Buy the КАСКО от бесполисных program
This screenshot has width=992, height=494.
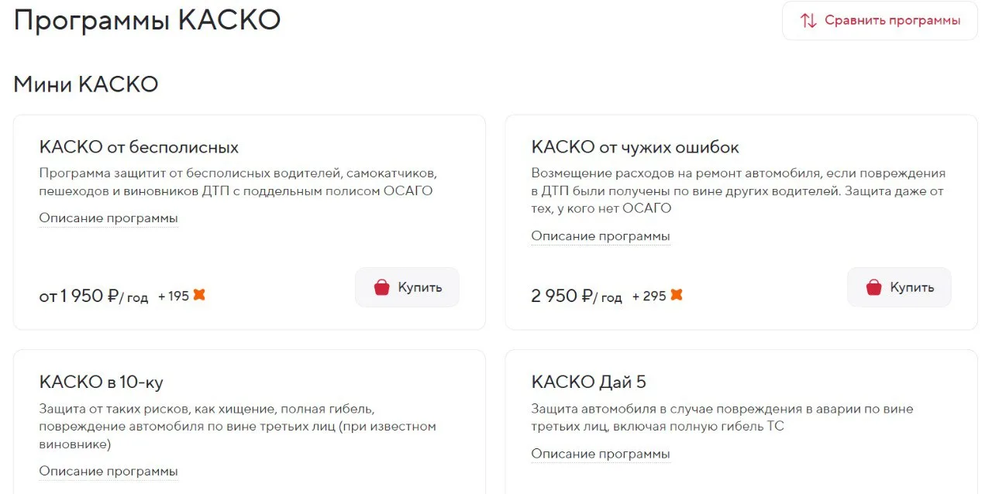click(x=407, y=287)
